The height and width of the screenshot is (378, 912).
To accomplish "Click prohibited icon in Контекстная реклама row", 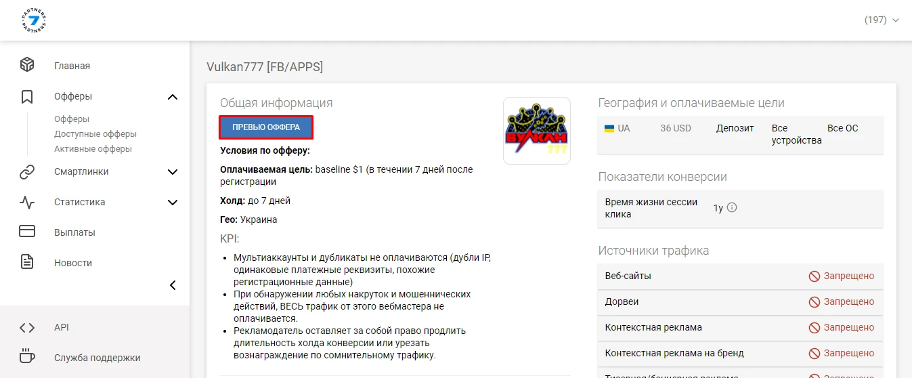I will click(815, 328).
